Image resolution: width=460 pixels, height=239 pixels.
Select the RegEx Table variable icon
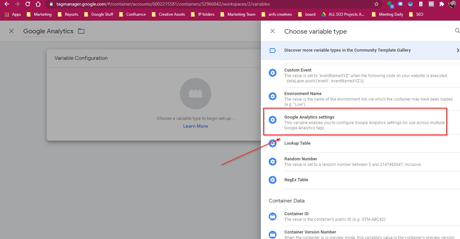pos(273,180)
